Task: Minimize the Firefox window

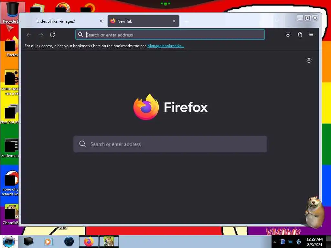Action: (300, 18)
